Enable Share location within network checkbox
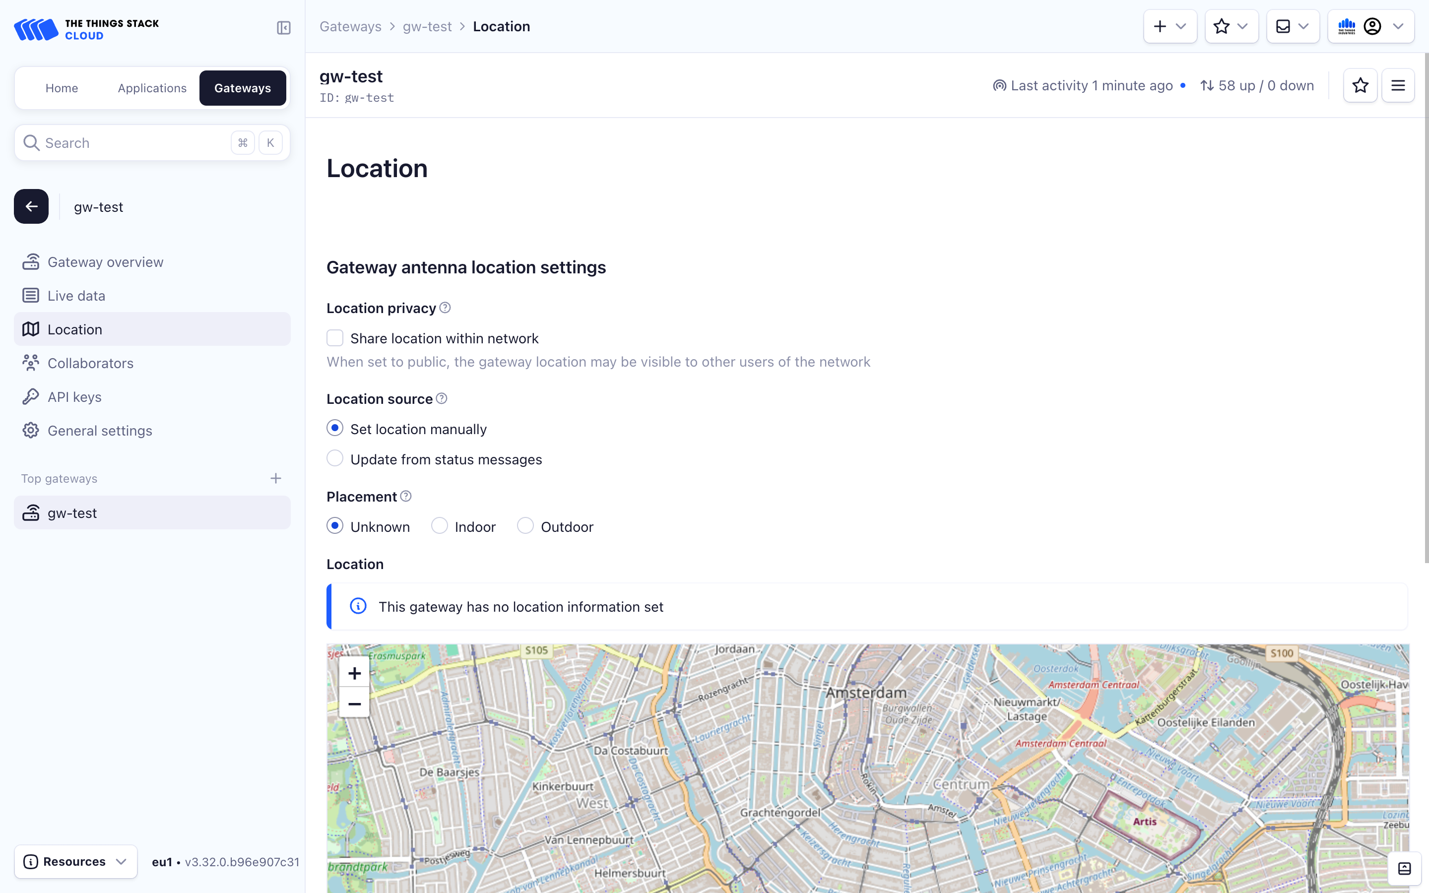The image size is (1429, 893). click(x=334, y=337)
